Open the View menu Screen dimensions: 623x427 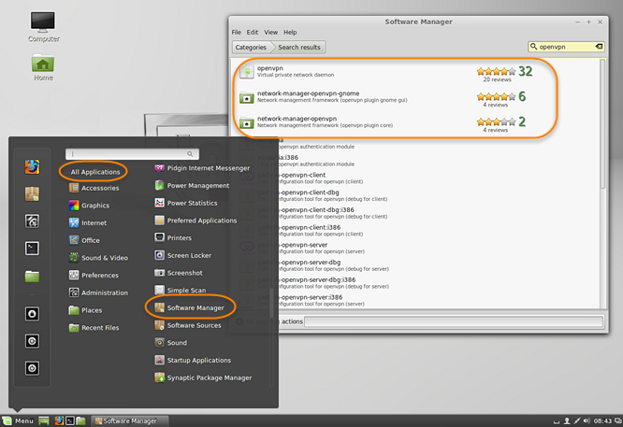coord(271,32)
